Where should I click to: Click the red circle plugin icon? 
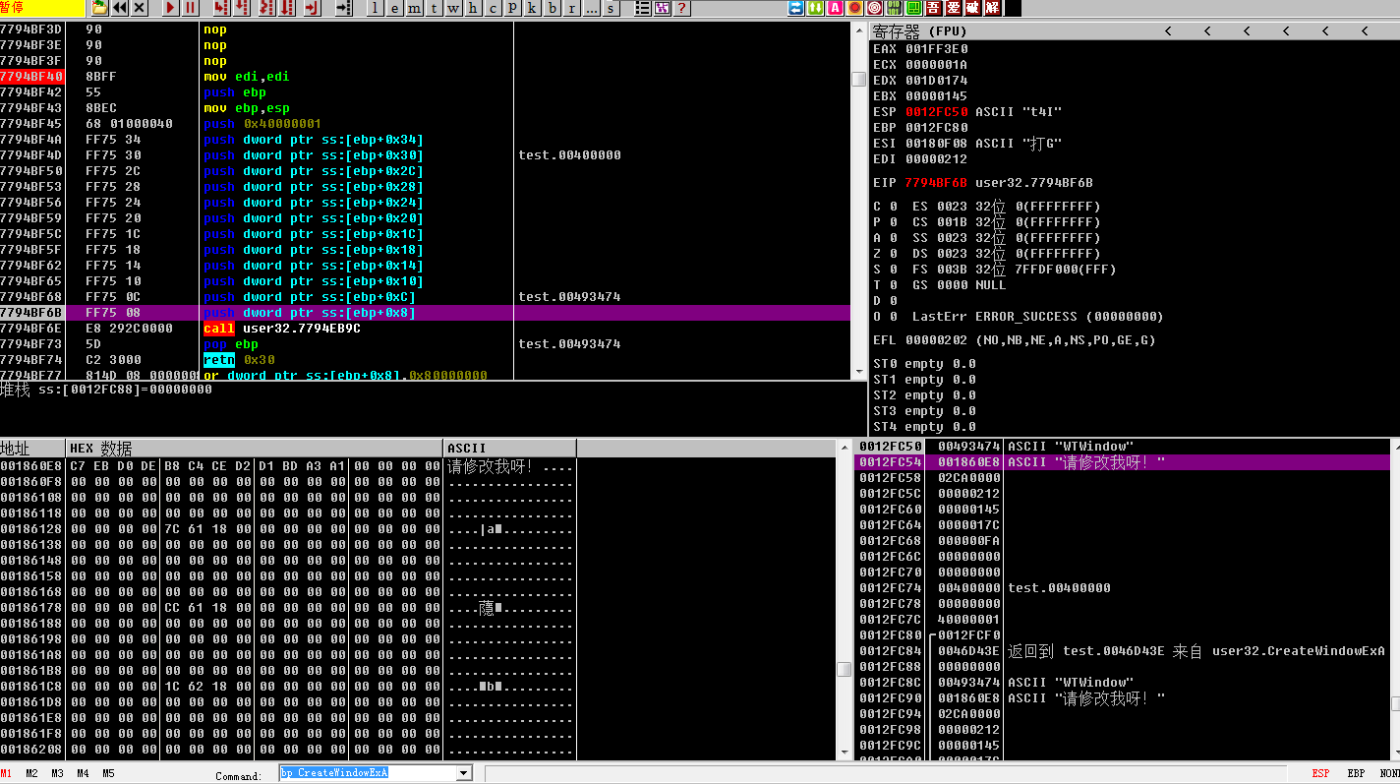[854, 8]
